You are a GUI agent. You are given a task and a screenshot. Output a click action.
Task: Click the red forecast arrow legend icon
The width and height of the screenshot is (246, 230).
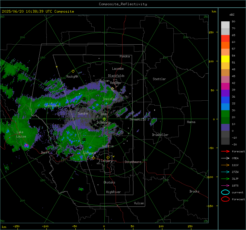click(x=225, y=151)
